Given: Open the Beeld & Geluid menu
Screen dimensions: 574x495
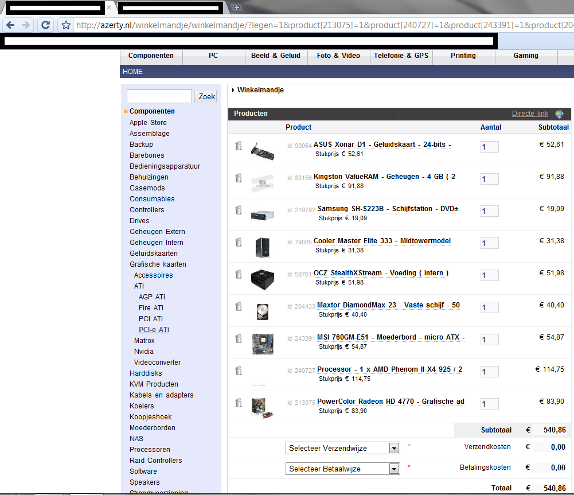Looking at the screenshot, I should point(276,56).
